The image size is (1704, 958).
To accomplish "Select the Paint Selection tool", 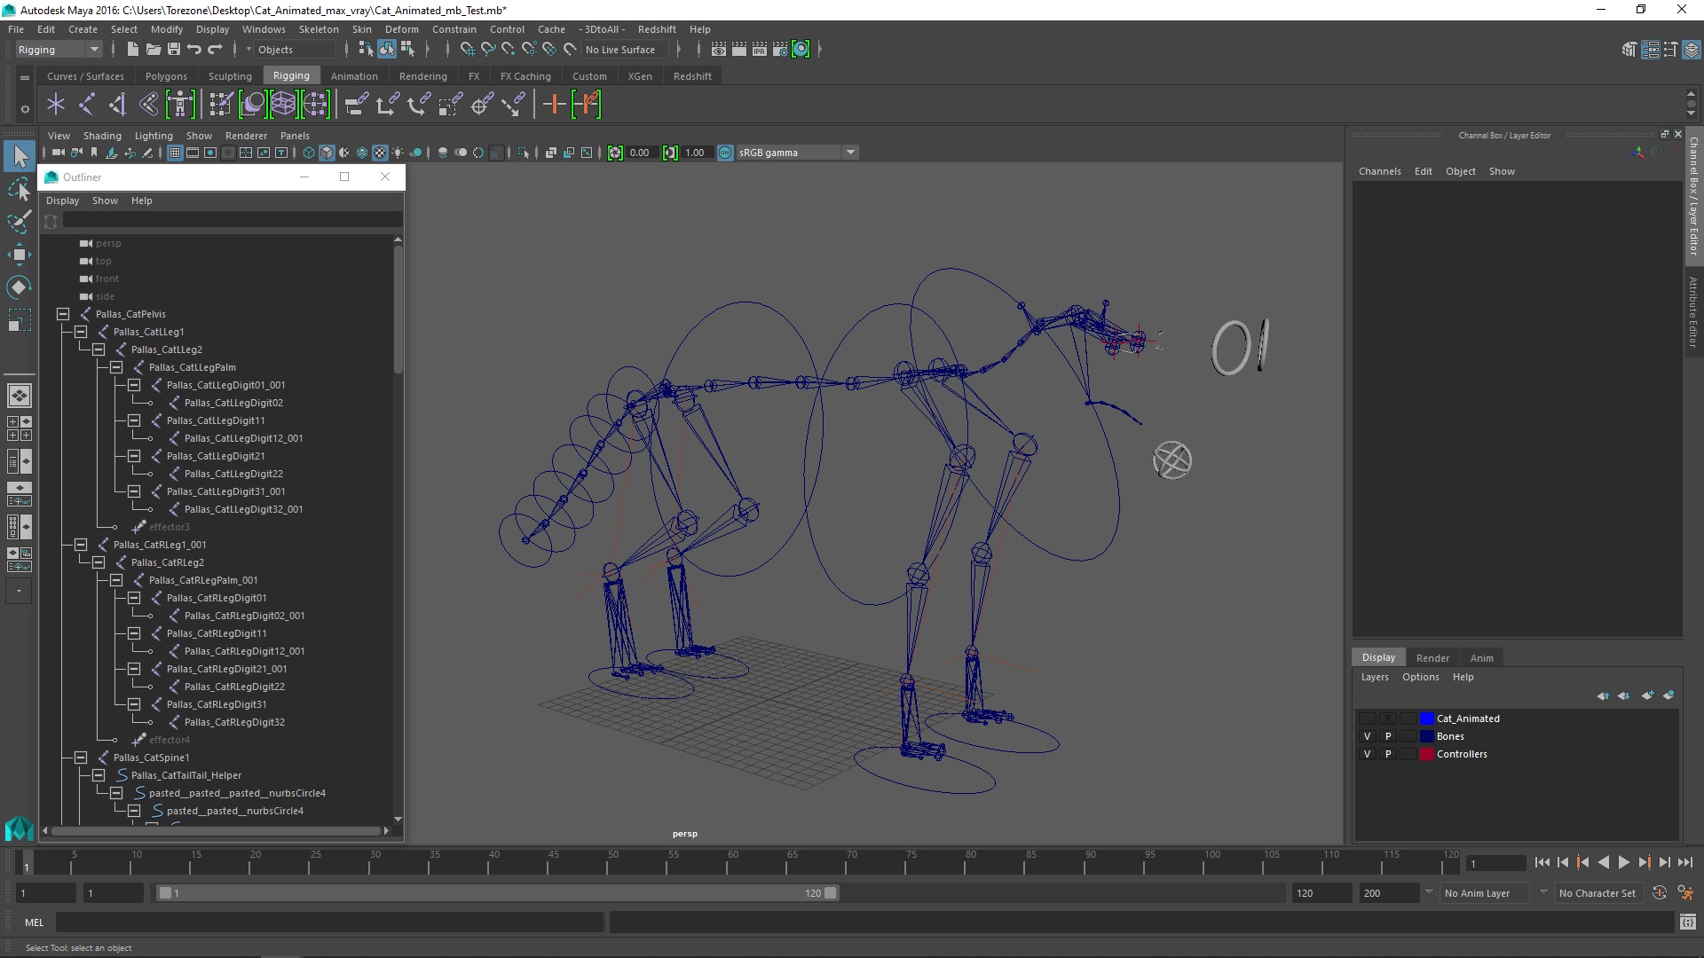I will (x=20, y=222).
